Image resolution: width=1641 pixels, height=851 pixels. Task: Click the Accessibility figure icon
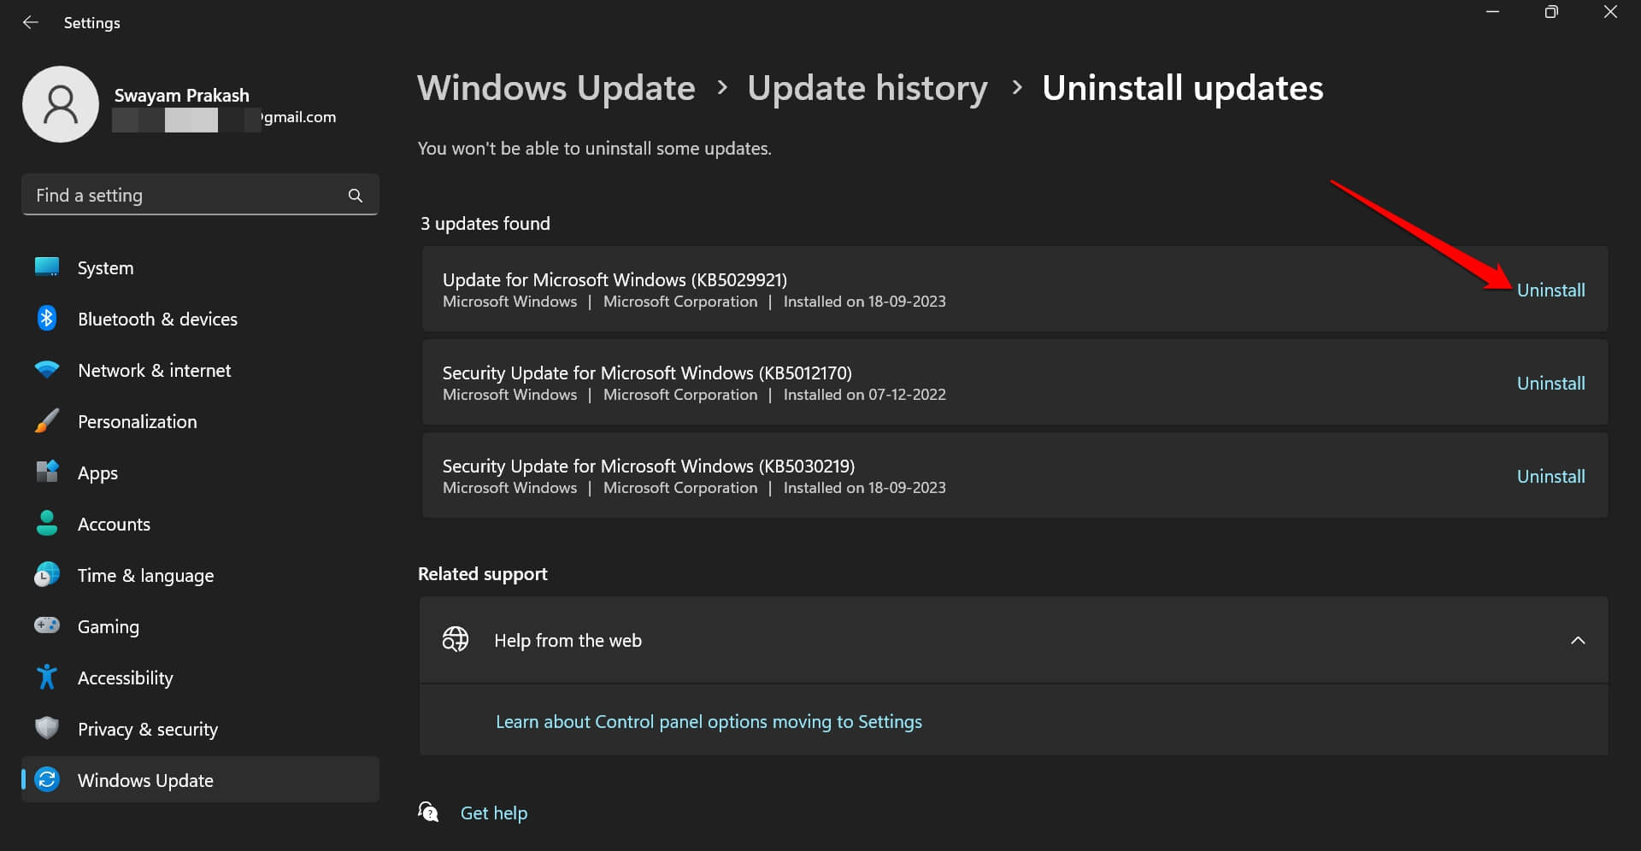47,677
